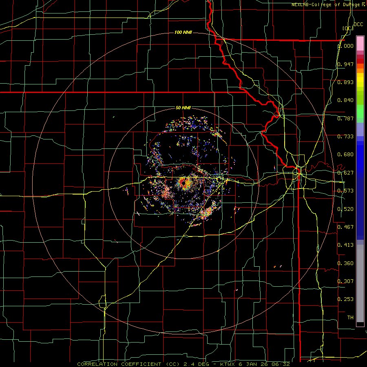Screen dimensions: 367x367
Task: Select the 0.307 scale value
Action: pos(345,281)
